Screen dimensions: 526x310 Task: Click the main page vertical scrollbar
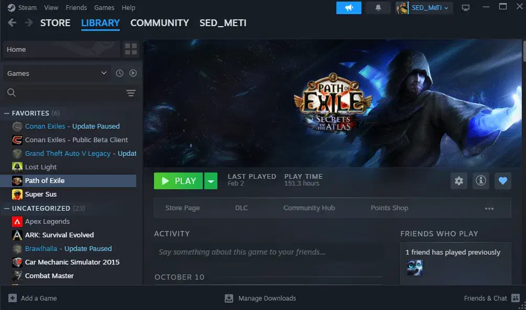pos(524,51)
